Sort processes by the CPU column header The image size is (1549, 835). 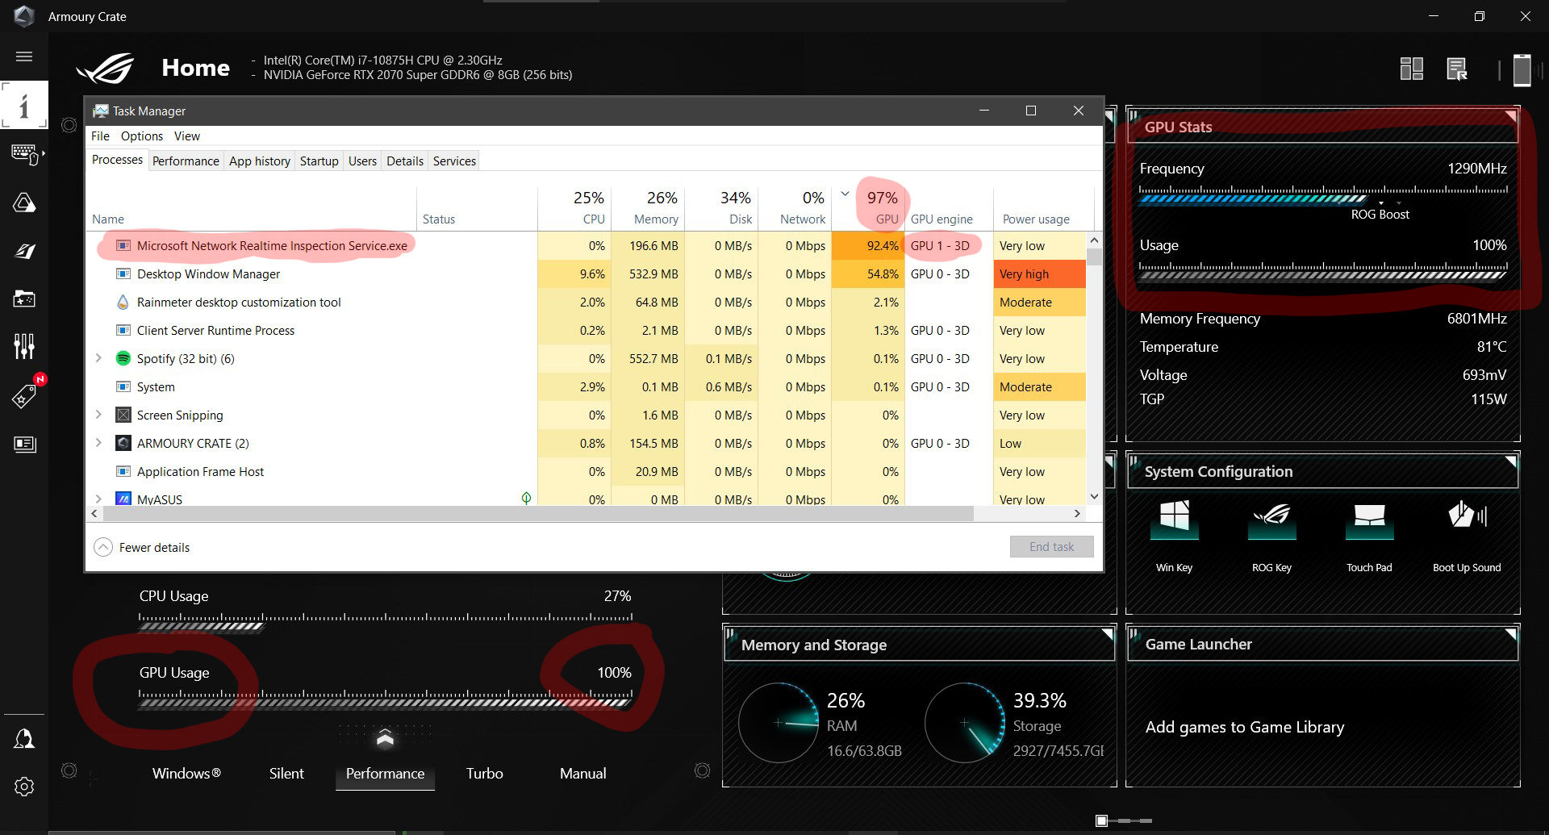(575, 208)
